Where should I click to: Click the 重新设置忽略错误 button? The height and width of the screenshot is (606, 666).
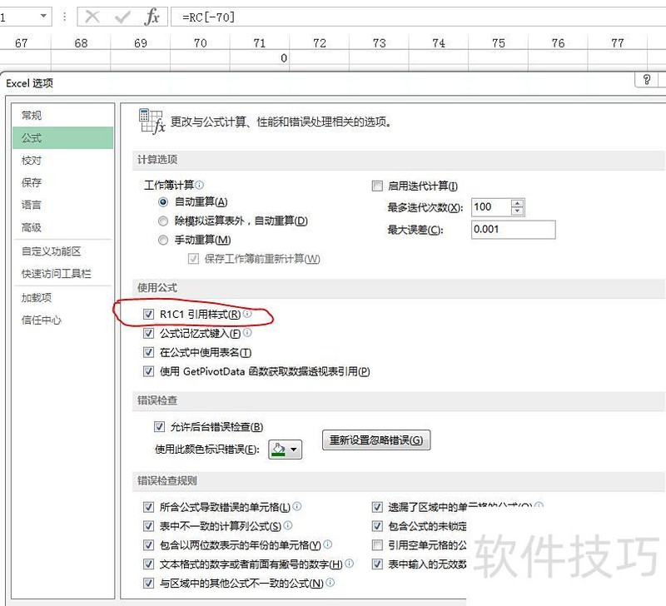click(x=375, y=440)
